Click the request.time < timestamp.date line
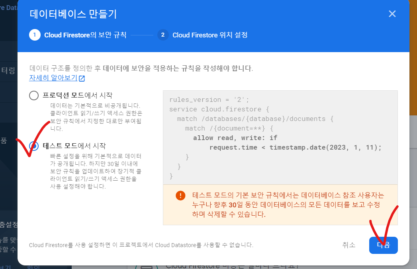 coord(296,148)
